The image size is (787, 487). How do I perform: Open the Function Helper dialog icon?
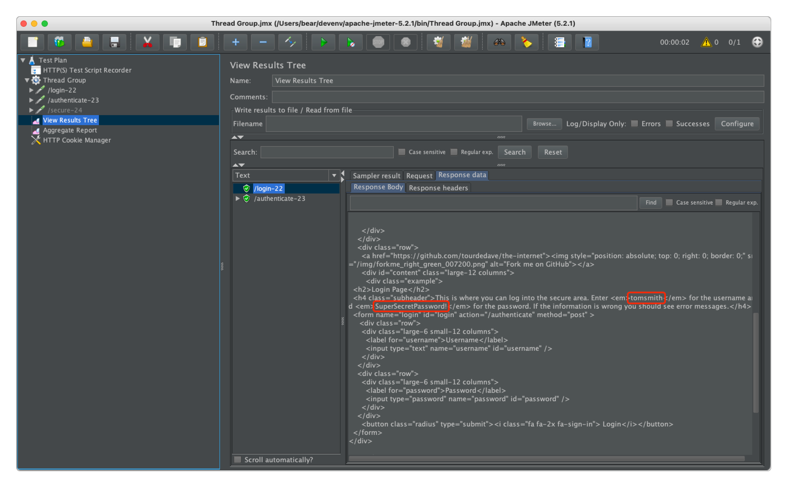[560, 42]
